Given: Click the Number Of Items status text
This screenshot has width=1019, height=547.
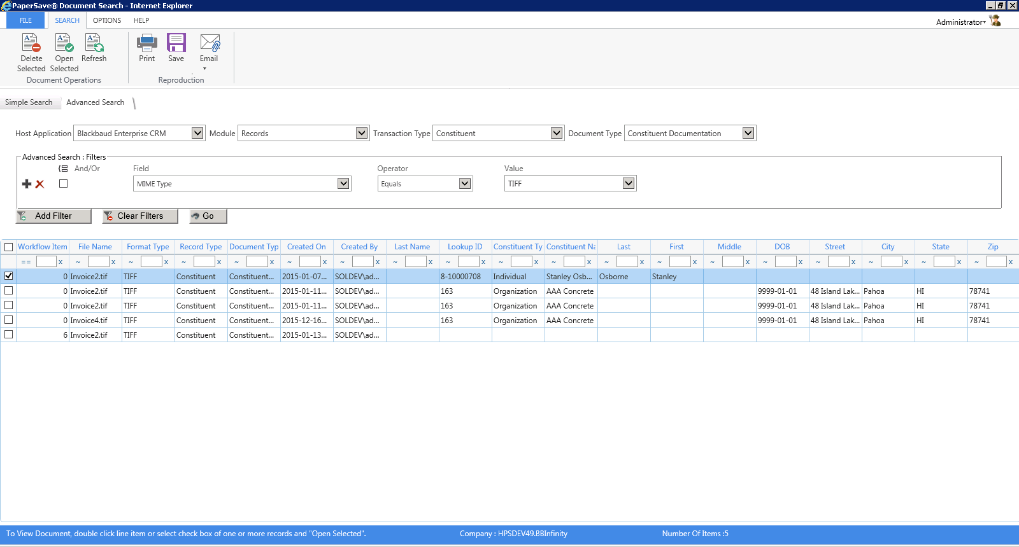Looking at the screenshot, I should point(695,534).
